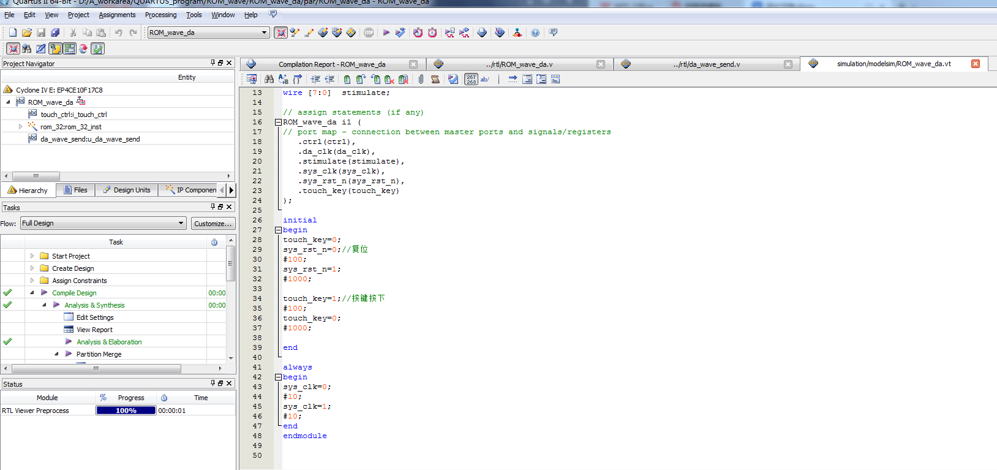Collapse the always begin block at line 42
Screen dimensions: 997x470
coord(278,377)
